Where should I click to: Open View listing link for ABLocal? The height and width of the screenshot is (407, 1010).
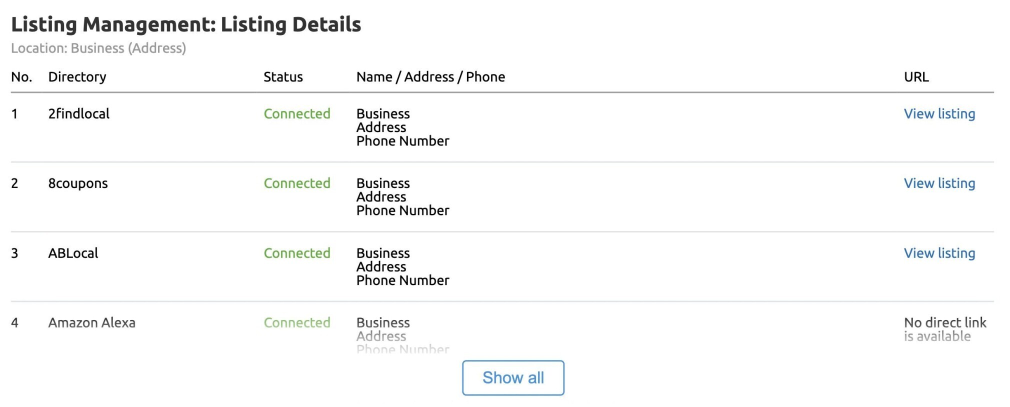pos(939,253)
